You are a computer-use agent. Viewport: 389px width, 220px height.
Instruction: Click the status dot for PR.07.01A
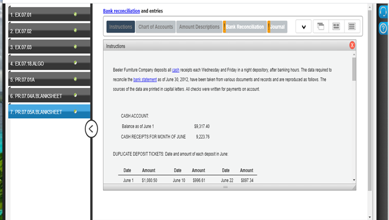pos(75,79)
